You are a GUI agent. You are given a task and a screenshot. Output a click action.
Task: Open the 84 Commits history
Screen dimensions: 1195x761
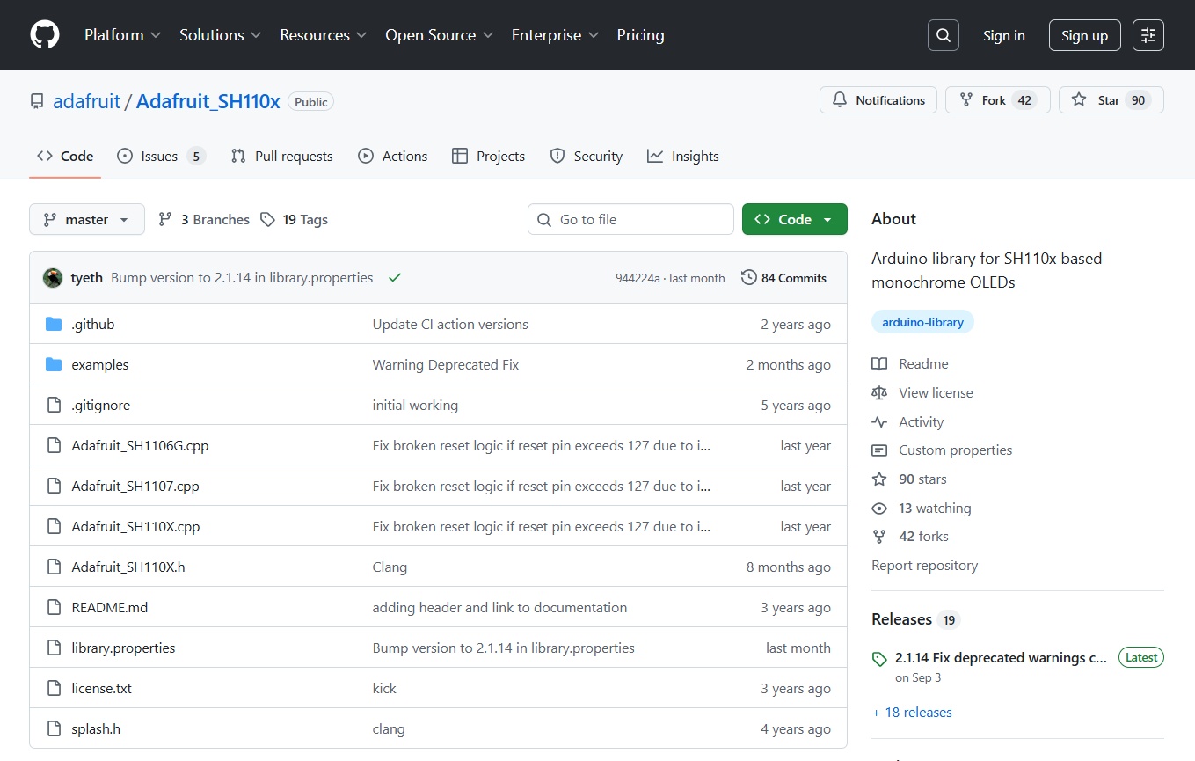(x=783, y=278)
